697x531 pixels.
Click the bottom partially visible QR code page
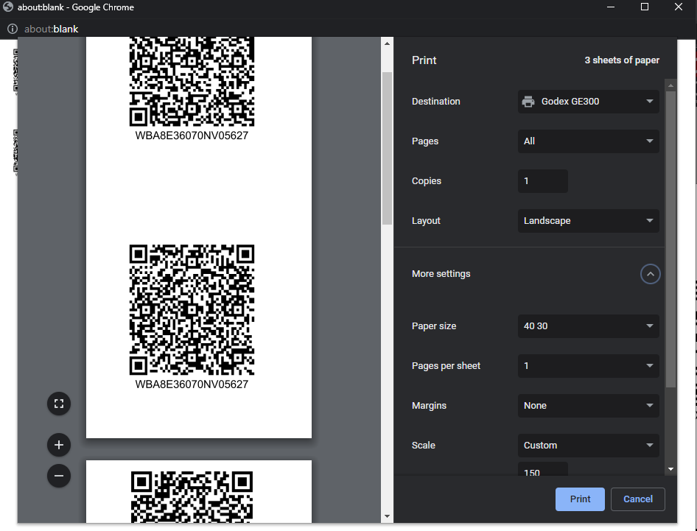tap(199, 491)
